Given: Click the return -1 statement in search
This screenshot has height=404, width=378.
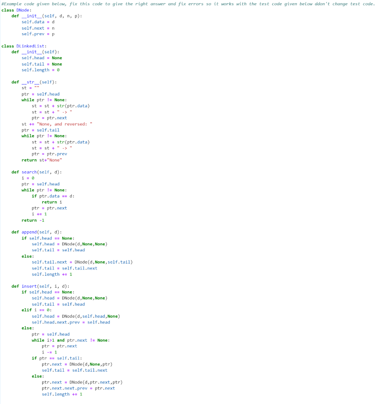Looking at the screenshot, I should [34, 220].
